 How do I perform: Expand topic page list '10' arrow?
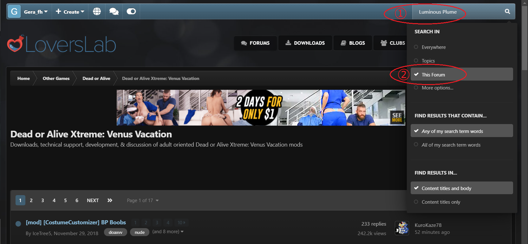coord(181,223)
